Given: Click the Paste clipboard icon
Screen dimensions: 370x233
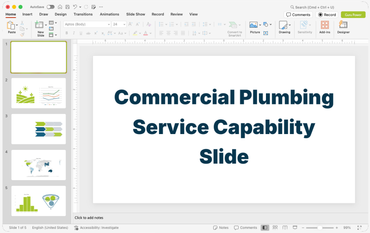Looking at the screenshot, I should click(x=11, y=25).
